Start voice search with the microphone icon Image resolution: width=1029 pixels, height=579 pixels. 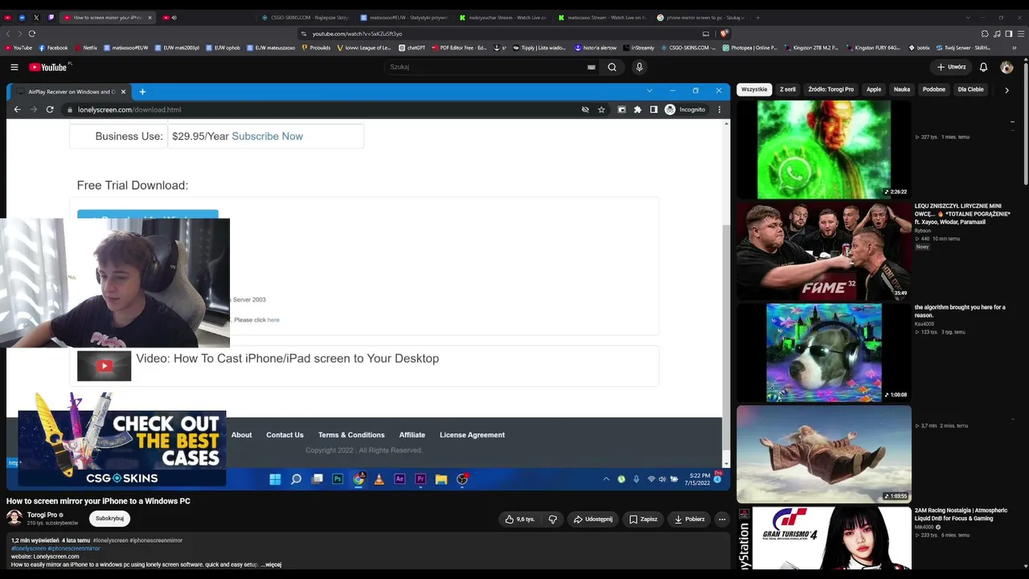[639, 68]
